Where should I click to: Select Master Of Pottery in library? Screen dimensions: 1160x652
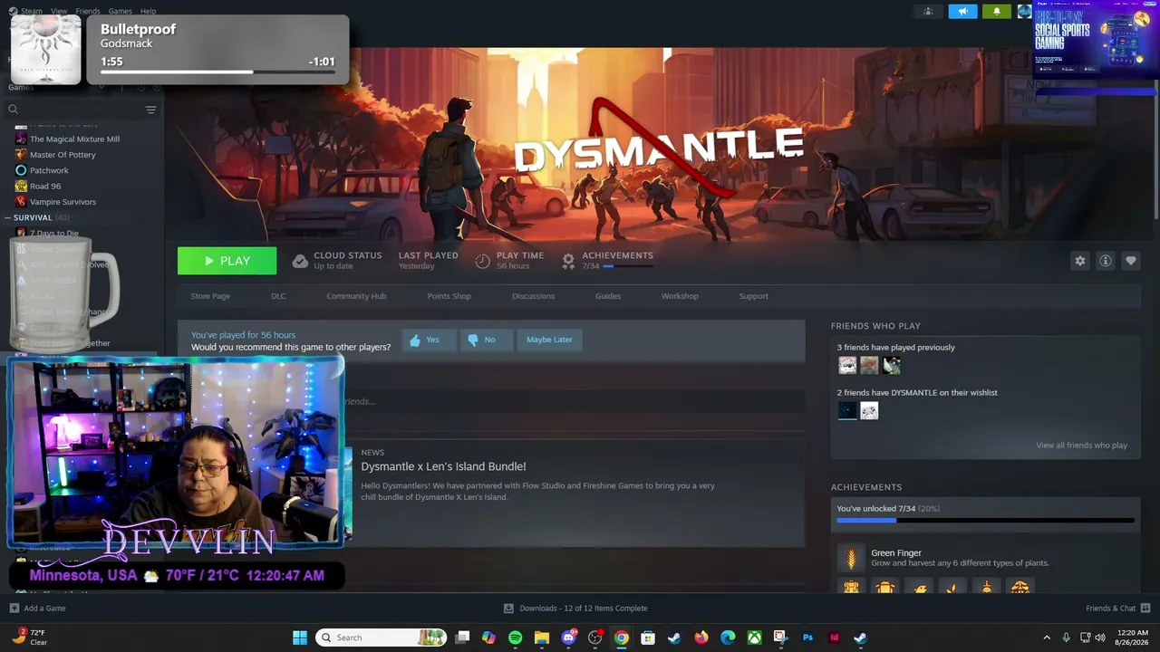coord(63,155)
